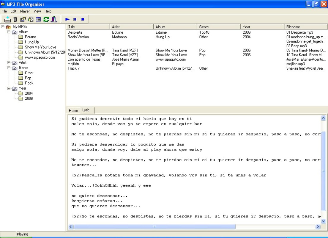Collapse the Genre tree node

[x=9, y=68]
